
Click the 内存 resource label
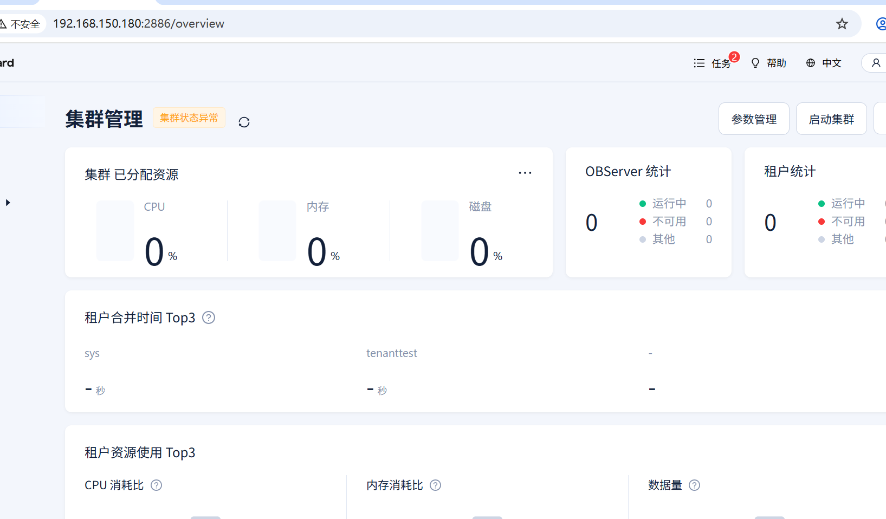(x=318, y=206)
